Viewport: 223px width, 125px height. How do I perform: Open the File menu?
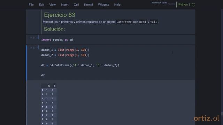(x=31, y=5)
